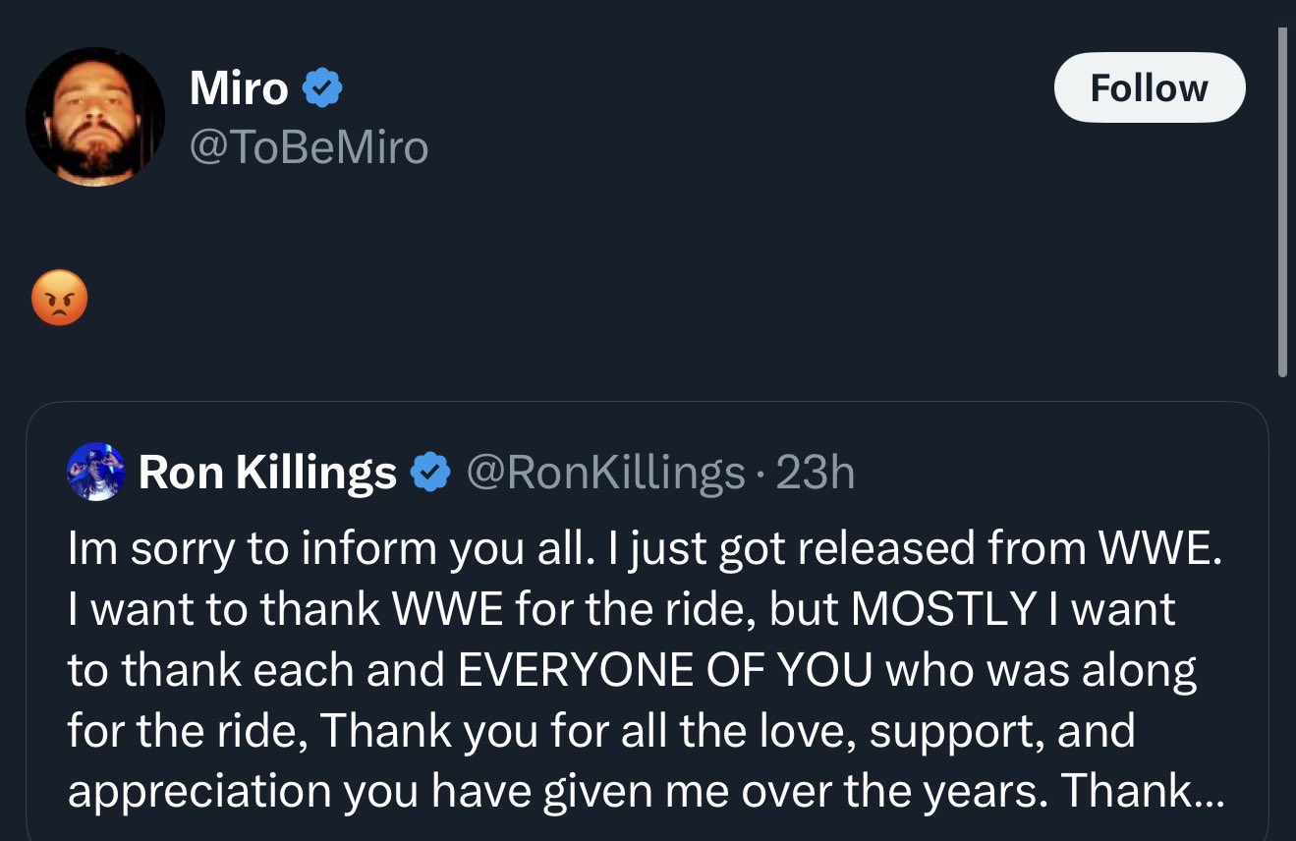Select the @RonKillings handle

pos(604,474)
